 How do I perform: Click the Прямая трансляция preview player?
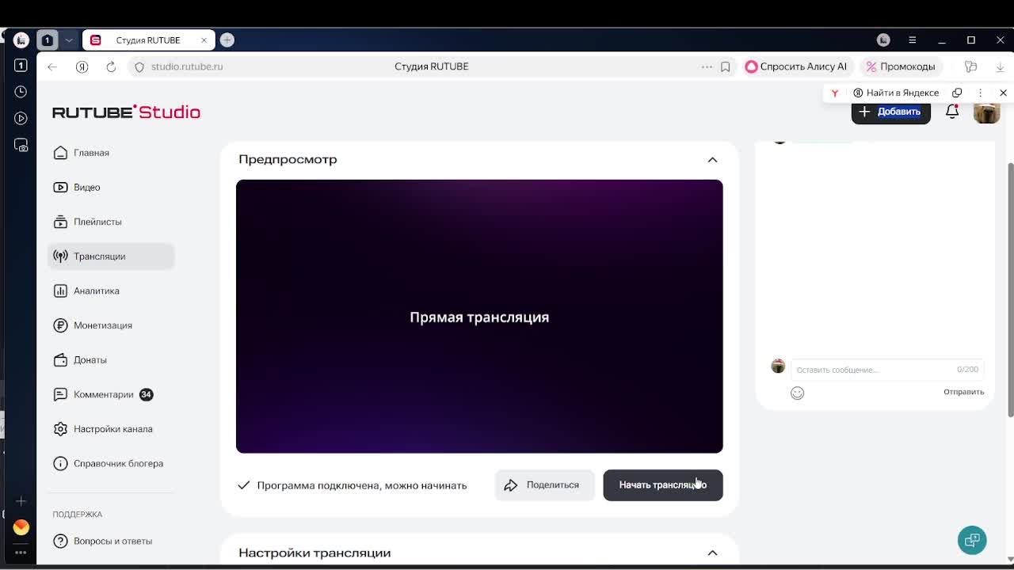[x=479, y=317]
